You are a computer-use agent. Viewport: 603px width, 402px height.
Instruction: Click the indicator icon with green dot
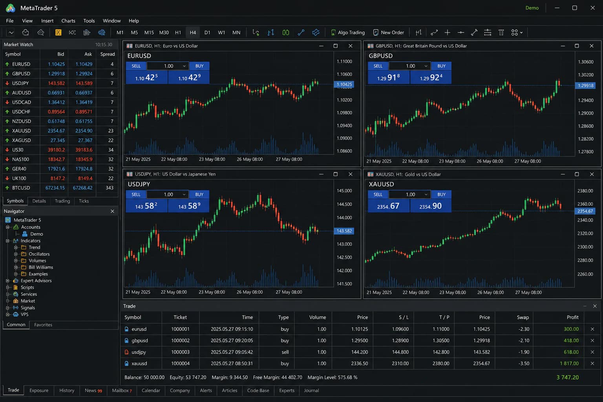pyautogui.click(x=256, y=33)
